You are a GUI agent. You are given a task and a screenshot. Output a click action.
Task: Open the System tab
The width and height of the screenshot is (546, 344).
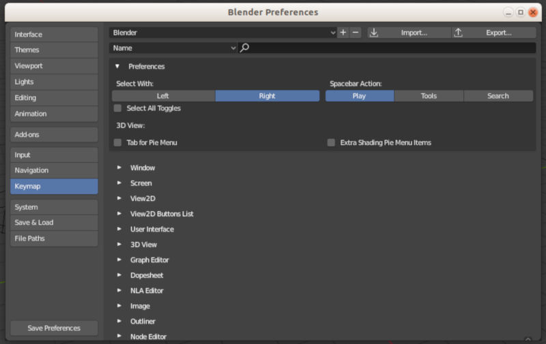click(x=54, y=207)
